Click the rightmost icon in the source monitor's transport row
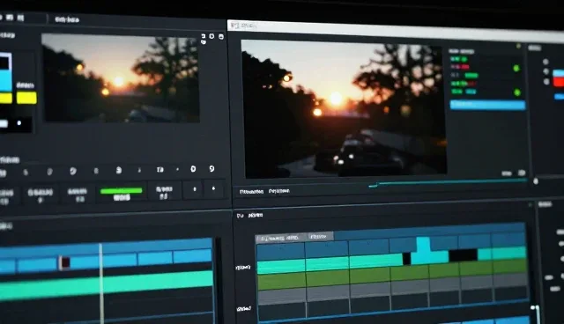 coord(211,168)
